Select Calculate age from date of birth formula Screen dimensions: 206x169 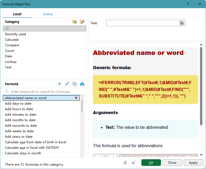(x=41, y=142)
